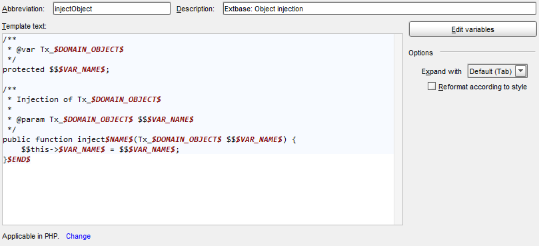
Task: Click the Change link for applicable contexts
Action: coord(79,236)
